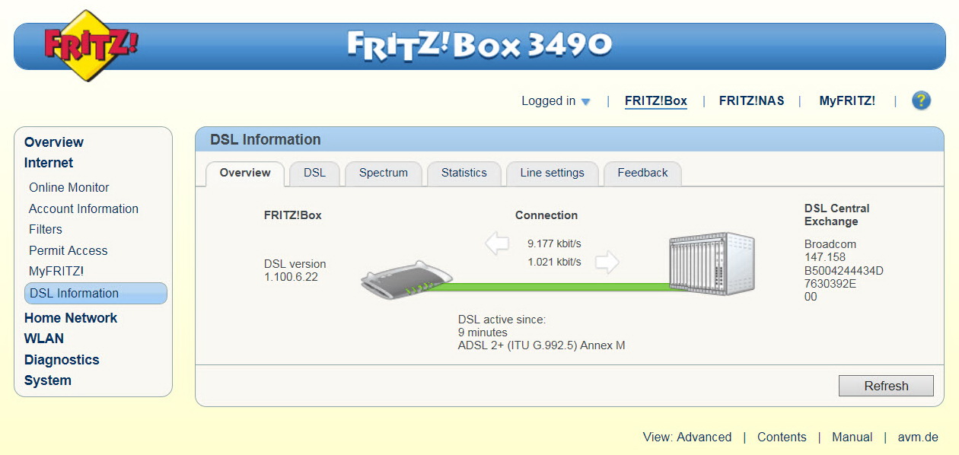Click the Connection column heading
The image size is (959, 455).
click(x=546, y=215)
